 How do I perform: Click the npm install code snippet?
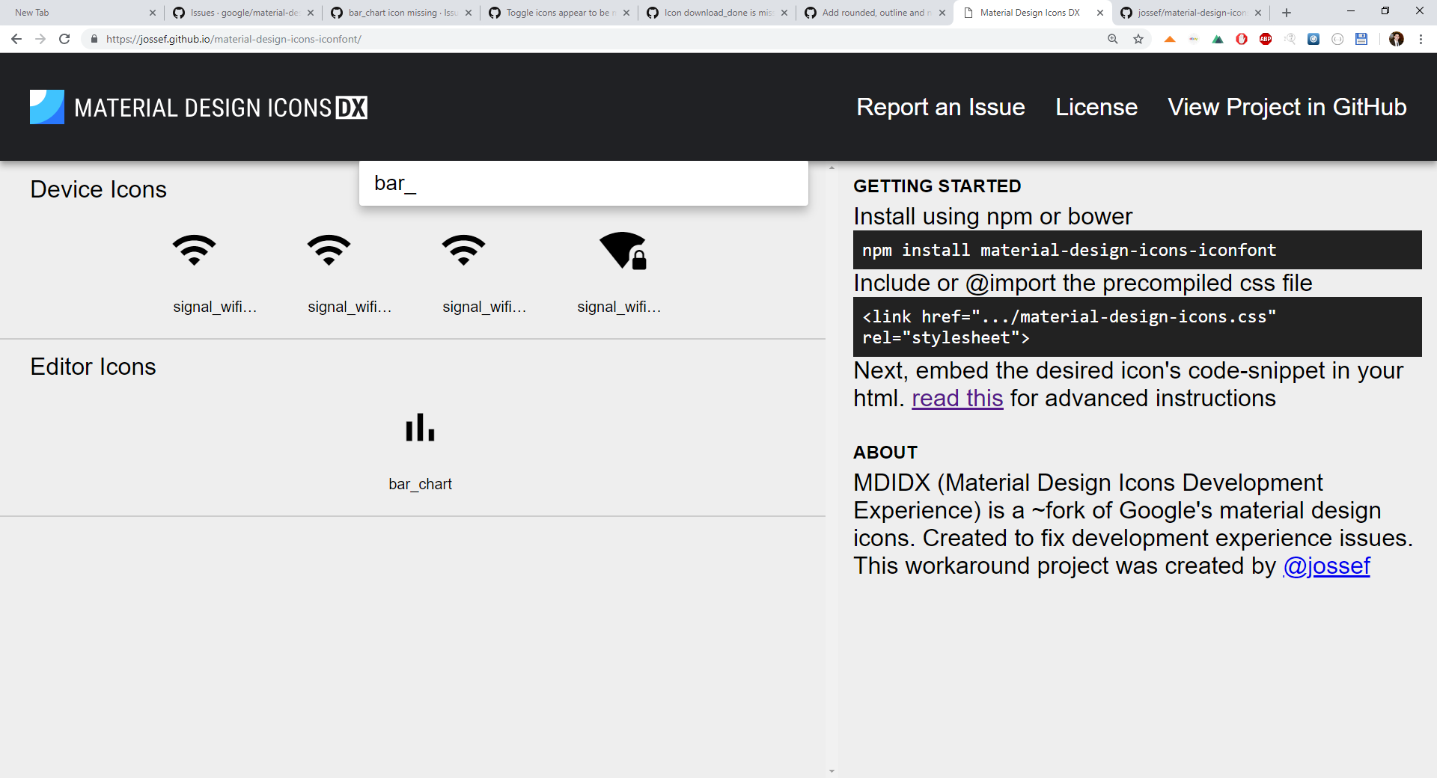(x=1138, y=250)
